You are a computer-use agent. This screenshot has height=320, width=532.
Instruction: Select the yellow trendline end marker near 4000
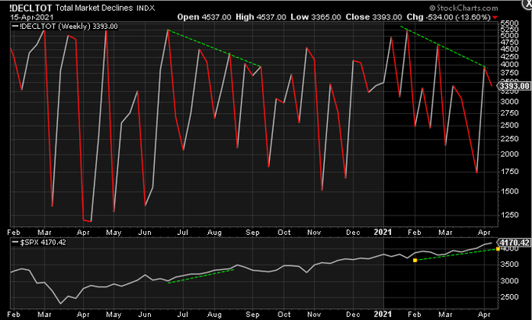point(498,249)
